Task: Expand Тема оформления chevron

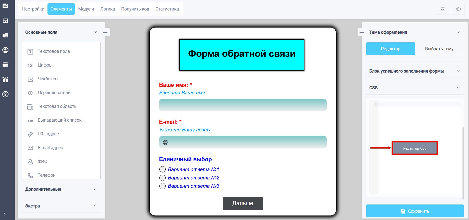Action: (458, 32)
